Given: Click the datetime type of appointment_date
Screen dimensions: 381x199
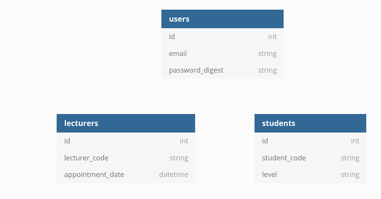Looking at the screenshot, I should [174, 175].
